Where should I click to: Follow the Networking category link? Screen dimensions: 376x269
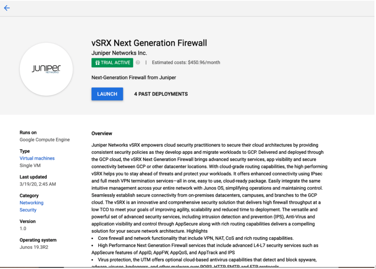[31, 203]
